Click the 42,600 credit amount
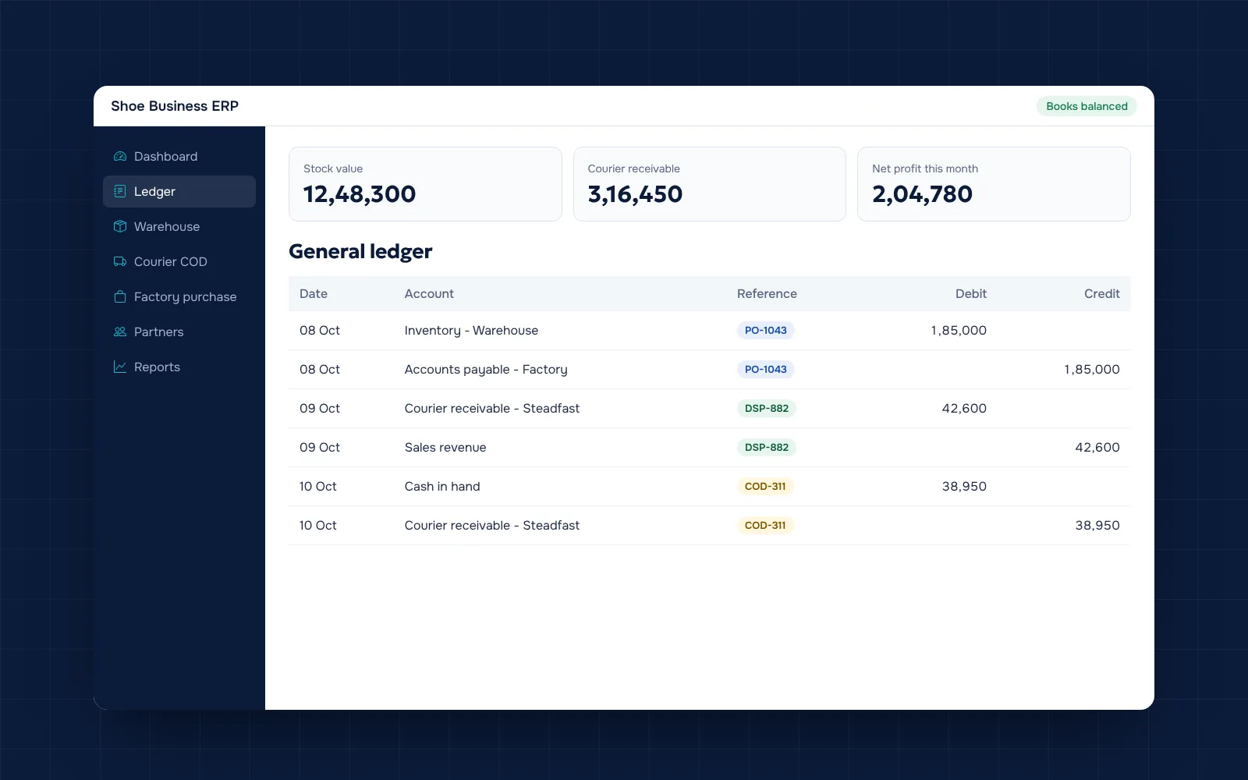Screen dimensions: 1248x780 tap(1097, 447)
